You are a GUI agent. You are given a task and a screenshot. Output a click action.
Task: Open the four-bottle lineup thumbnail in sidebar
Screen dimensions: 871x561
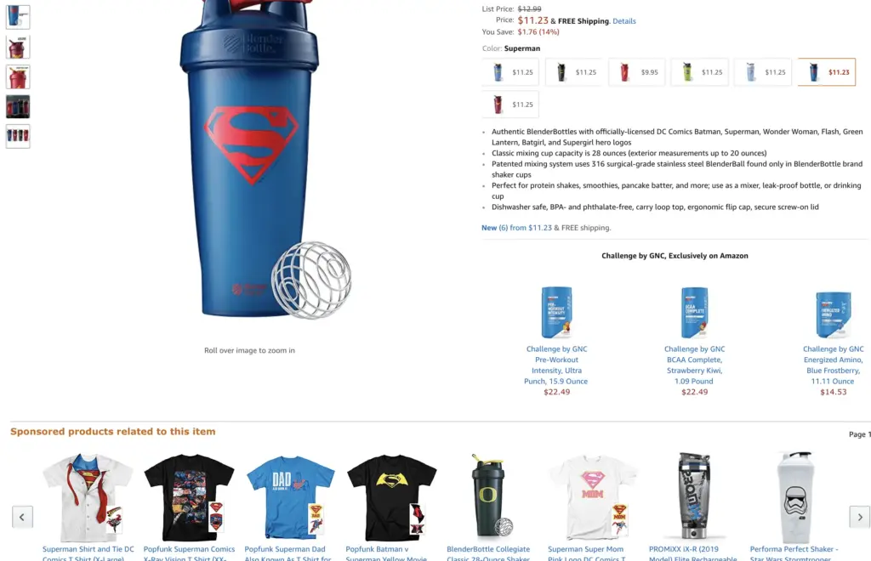click(x=18, y=136)
